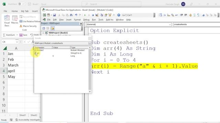Click Accessibility: Investigate in status bar

tap(28, 120)
